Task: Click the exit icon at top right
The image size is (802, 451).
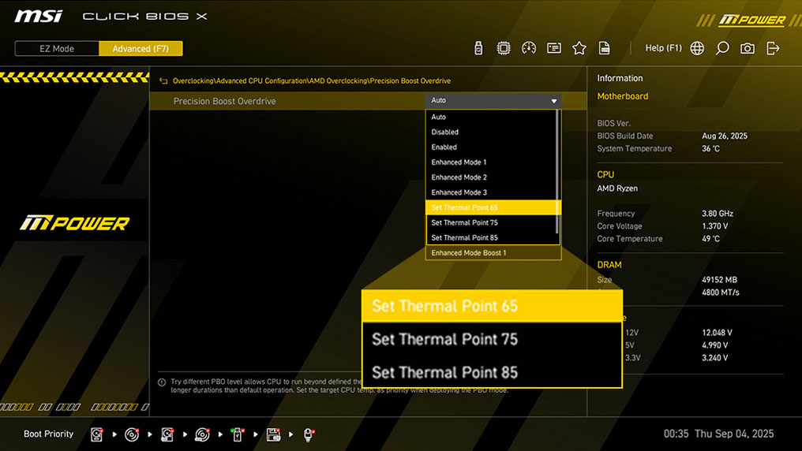Action: click(773, 48)
